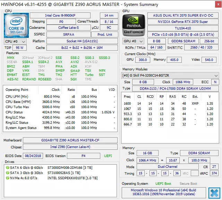
Task: Click the PCIe v3.0 x16 bus info field
Action: pos(183,35)
